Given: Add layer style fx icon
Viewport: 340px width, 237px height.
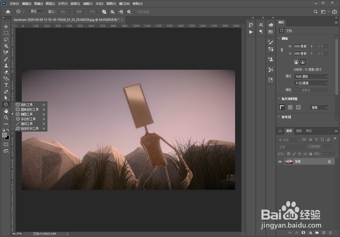Looking at the screenshot, I should click(x=297, y=233).
